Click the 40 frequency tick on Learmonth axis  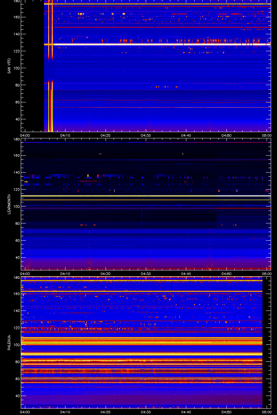click(x=17, y=258)
